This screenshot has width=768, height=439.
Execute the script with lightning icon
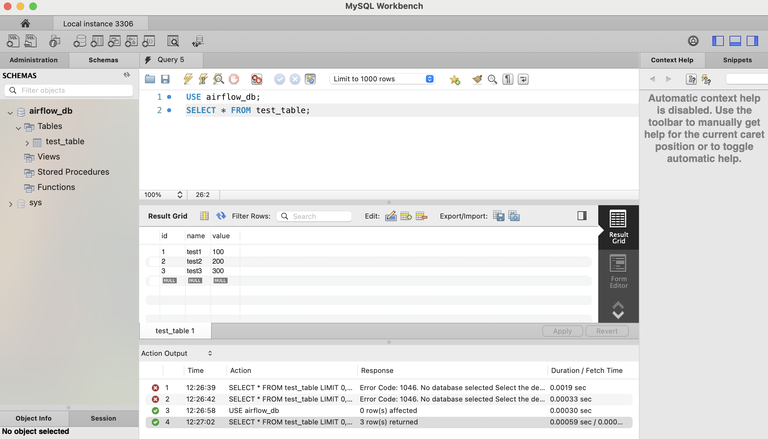(188, 79)
